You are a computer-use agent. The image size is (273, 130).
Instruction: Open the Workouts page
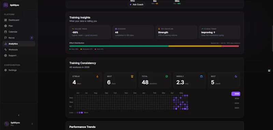tap(19, 49)
